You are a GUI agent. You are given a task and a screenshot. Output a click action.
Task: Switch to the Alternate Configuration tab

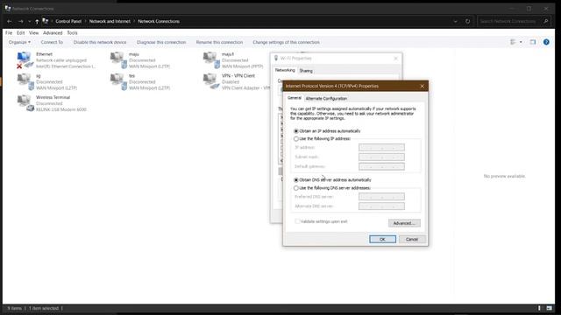[326, 98]
